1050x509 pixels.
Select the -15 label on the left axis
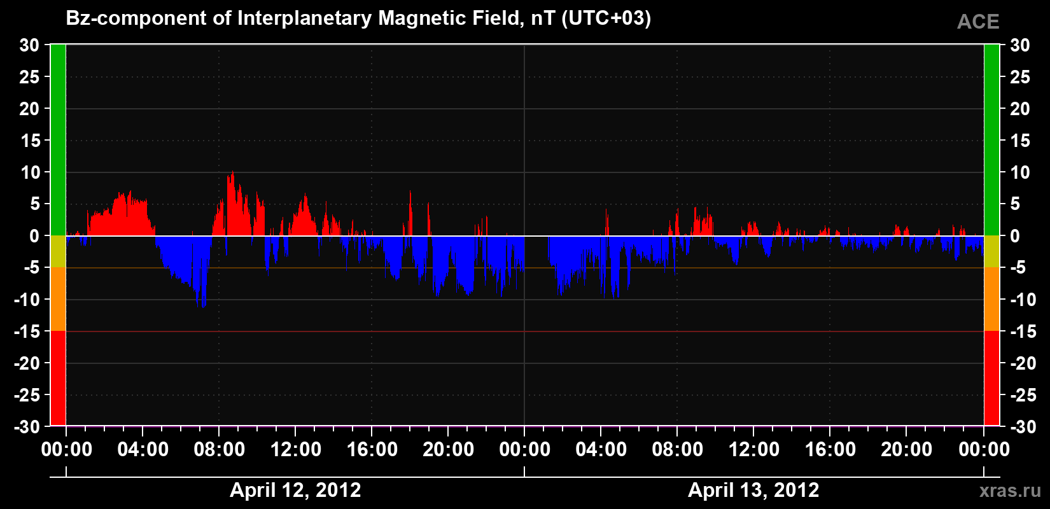(26, 331)
